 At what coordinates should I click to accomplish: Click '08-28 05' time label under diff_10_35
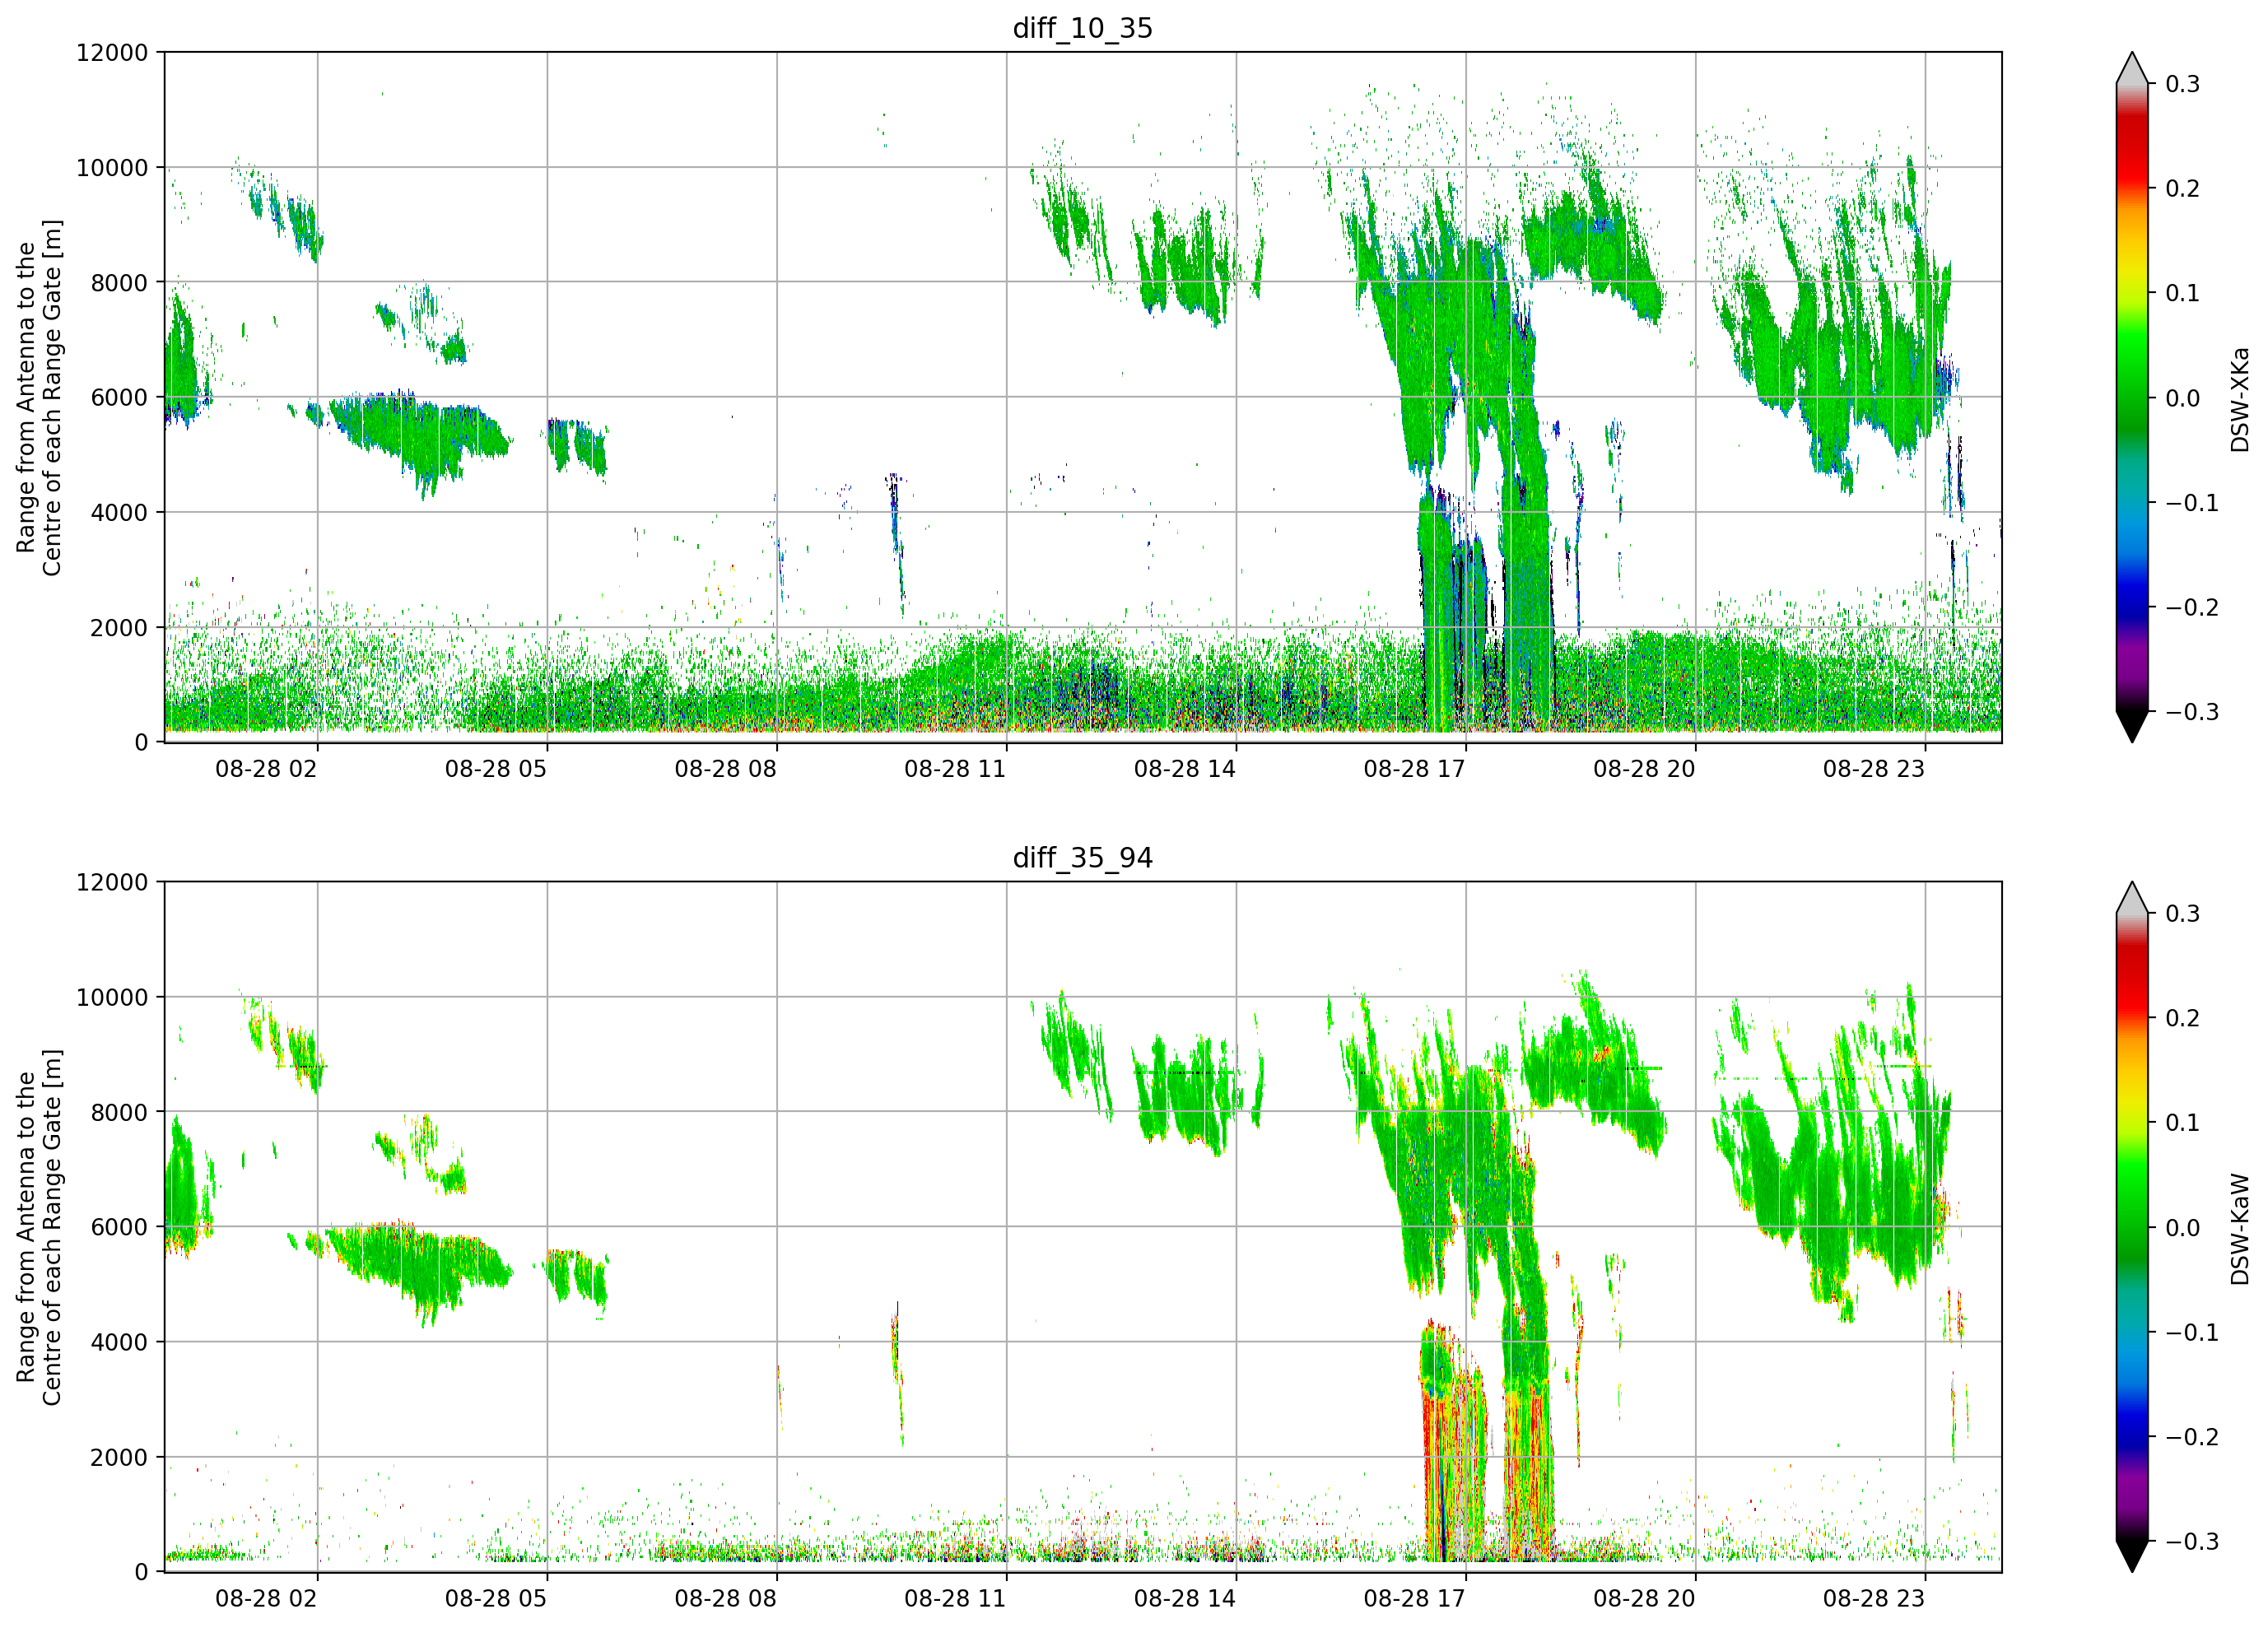496,769
